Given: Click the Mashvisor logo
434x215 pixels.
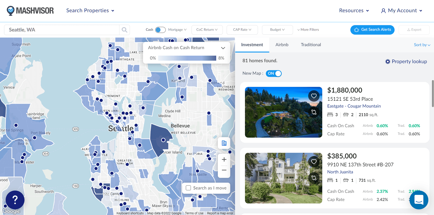Looking at the screenshot, I should pos(30,11).
